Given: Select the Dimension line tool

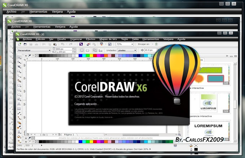Looking at the screenshot, I should [19, 114].
